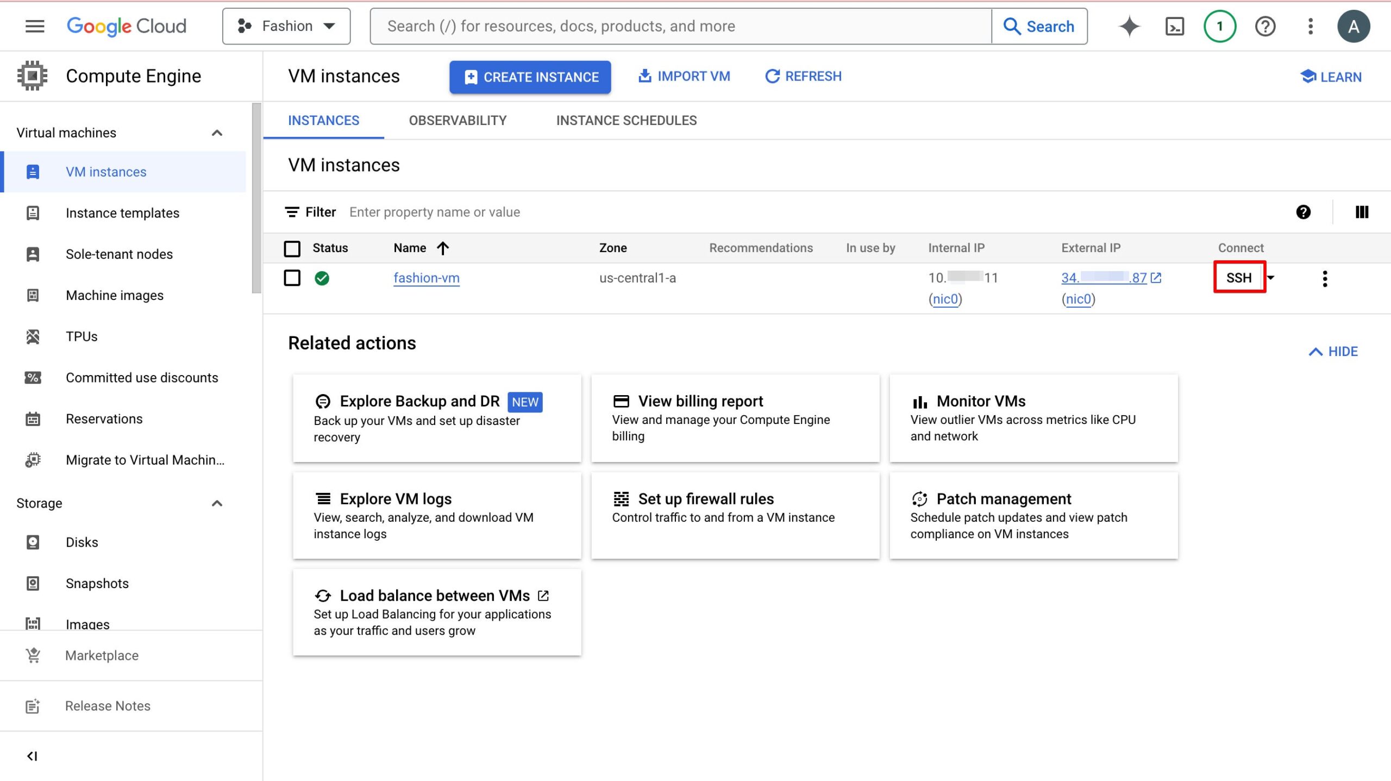1391x781 pixels.
Task: Expand SSH connection options arrow
Action: pyautogui.click(x=1271, y=278)
